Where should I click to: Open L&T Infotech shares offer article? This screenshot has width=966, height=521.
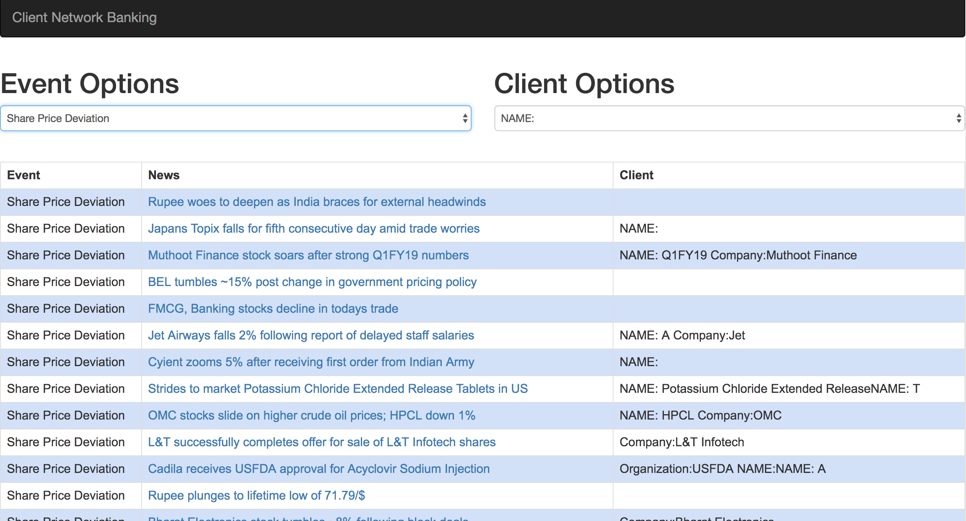coord(322,442)
